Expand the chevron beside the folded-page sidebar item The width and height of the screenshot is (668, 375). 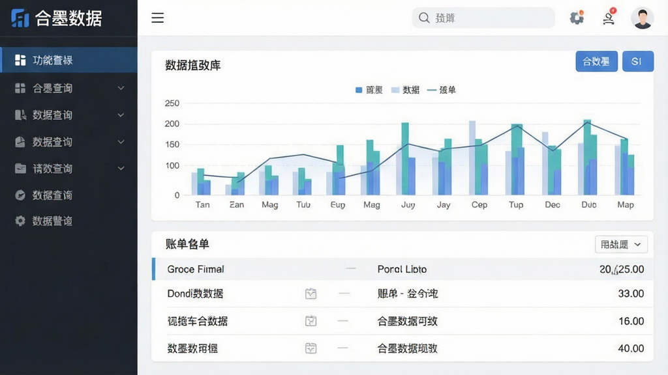tap(121, 141)
